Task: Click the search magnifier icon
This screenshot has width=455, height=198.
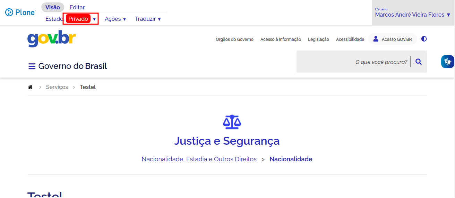Action: 419,62
